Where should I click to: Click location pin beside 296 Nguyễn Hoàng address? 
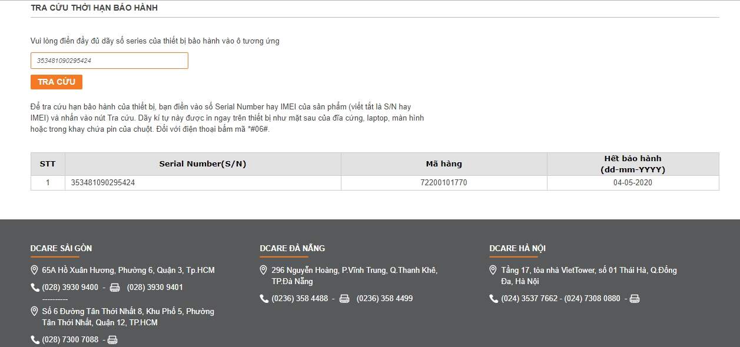tap(264, 271)
